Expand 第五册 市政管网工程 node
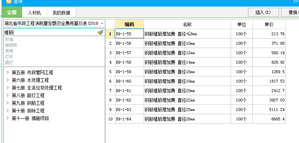Screen dimensions: 299x143 pyautogui.click(x=8, y=72)
